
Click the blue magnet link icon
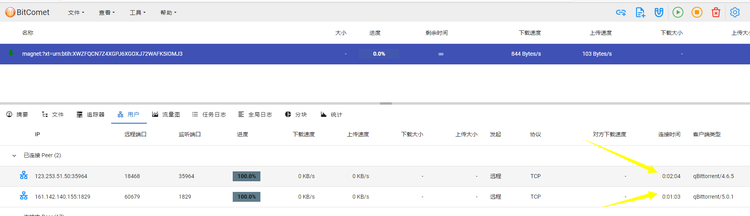pos(659,13)
